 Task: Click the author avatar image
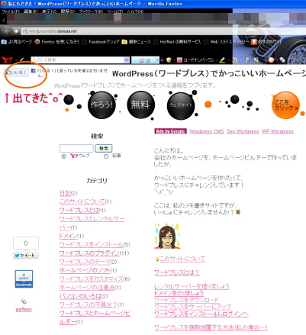pyautogui.click(x=167, y=237)
